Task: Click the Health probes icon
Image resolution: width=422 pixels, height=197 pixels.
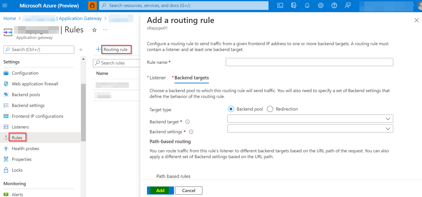Action: pos(6,148)
